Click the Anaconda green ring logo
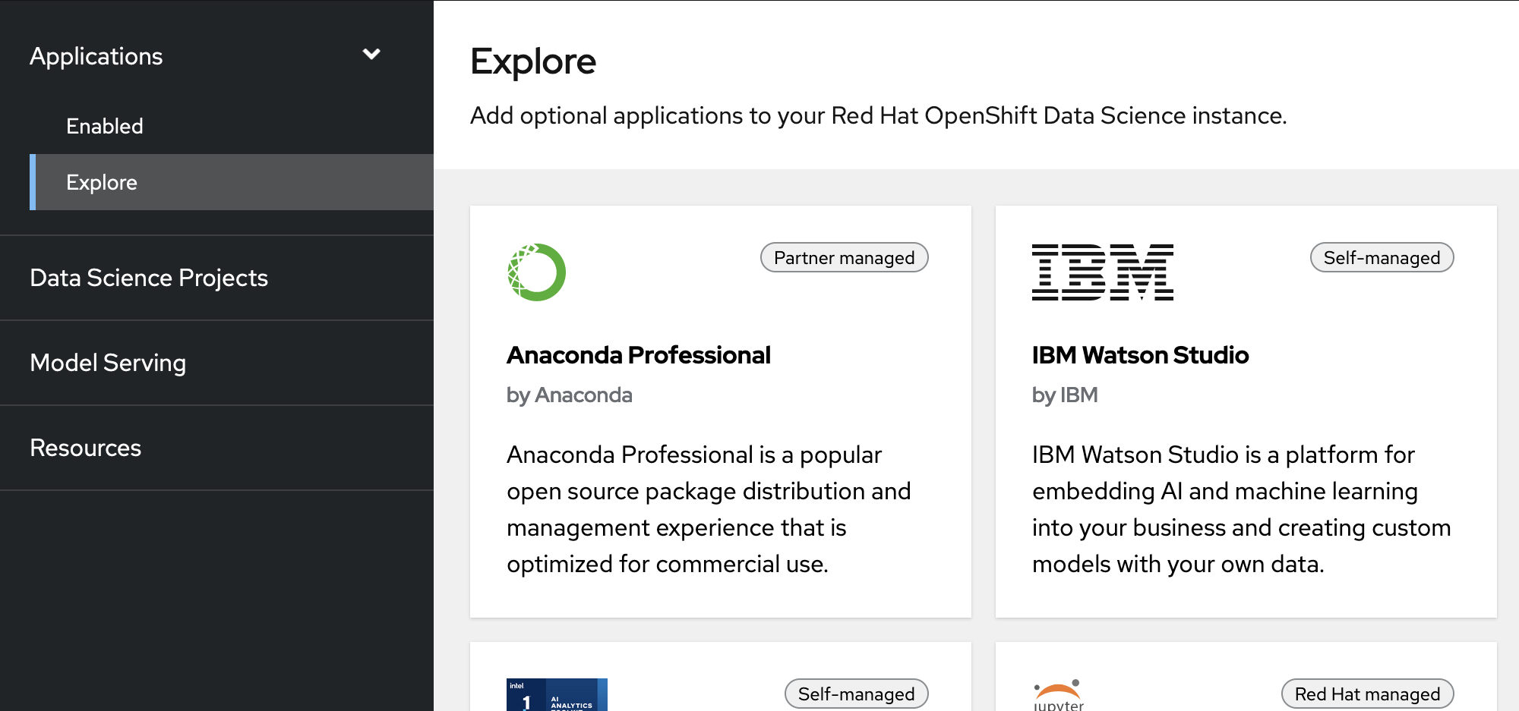1519x711 pixels. [536, 272]
